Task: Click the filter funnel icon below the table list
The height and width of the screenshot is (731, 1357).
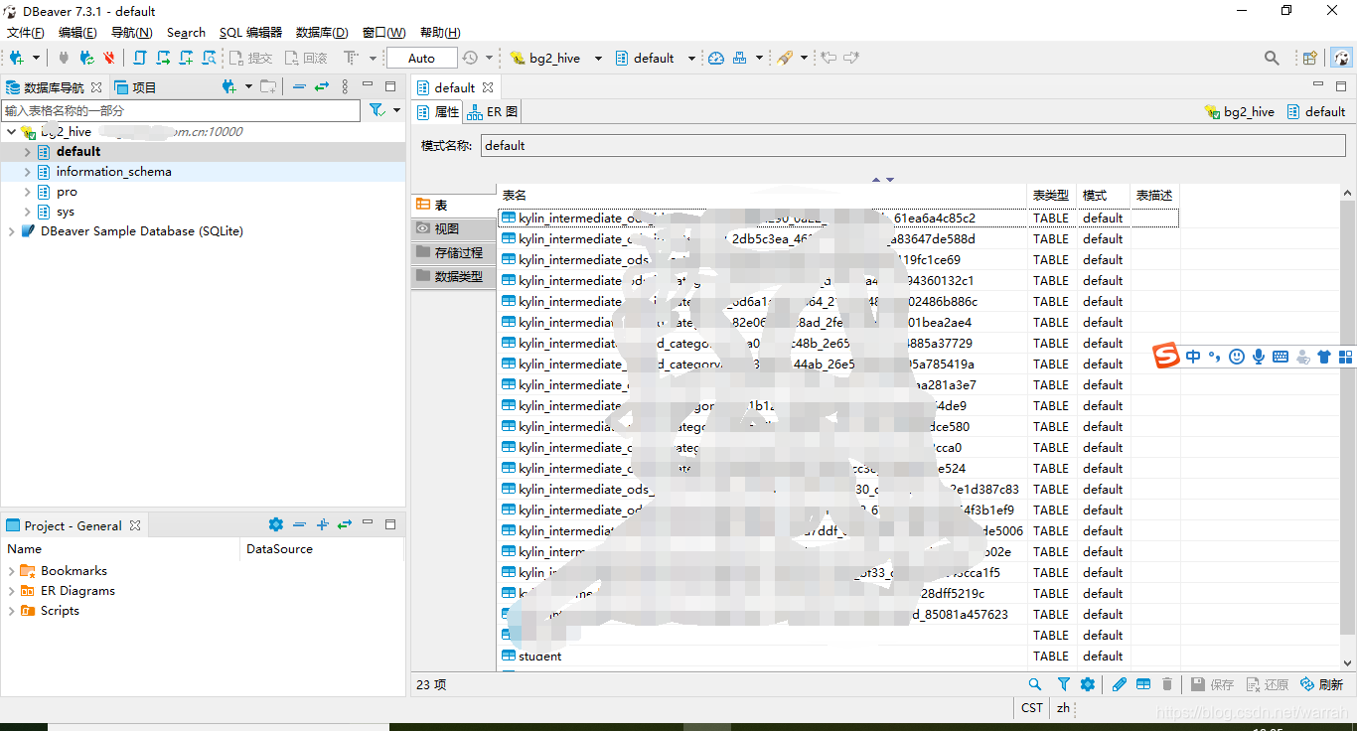Action: click(1064, 684)
